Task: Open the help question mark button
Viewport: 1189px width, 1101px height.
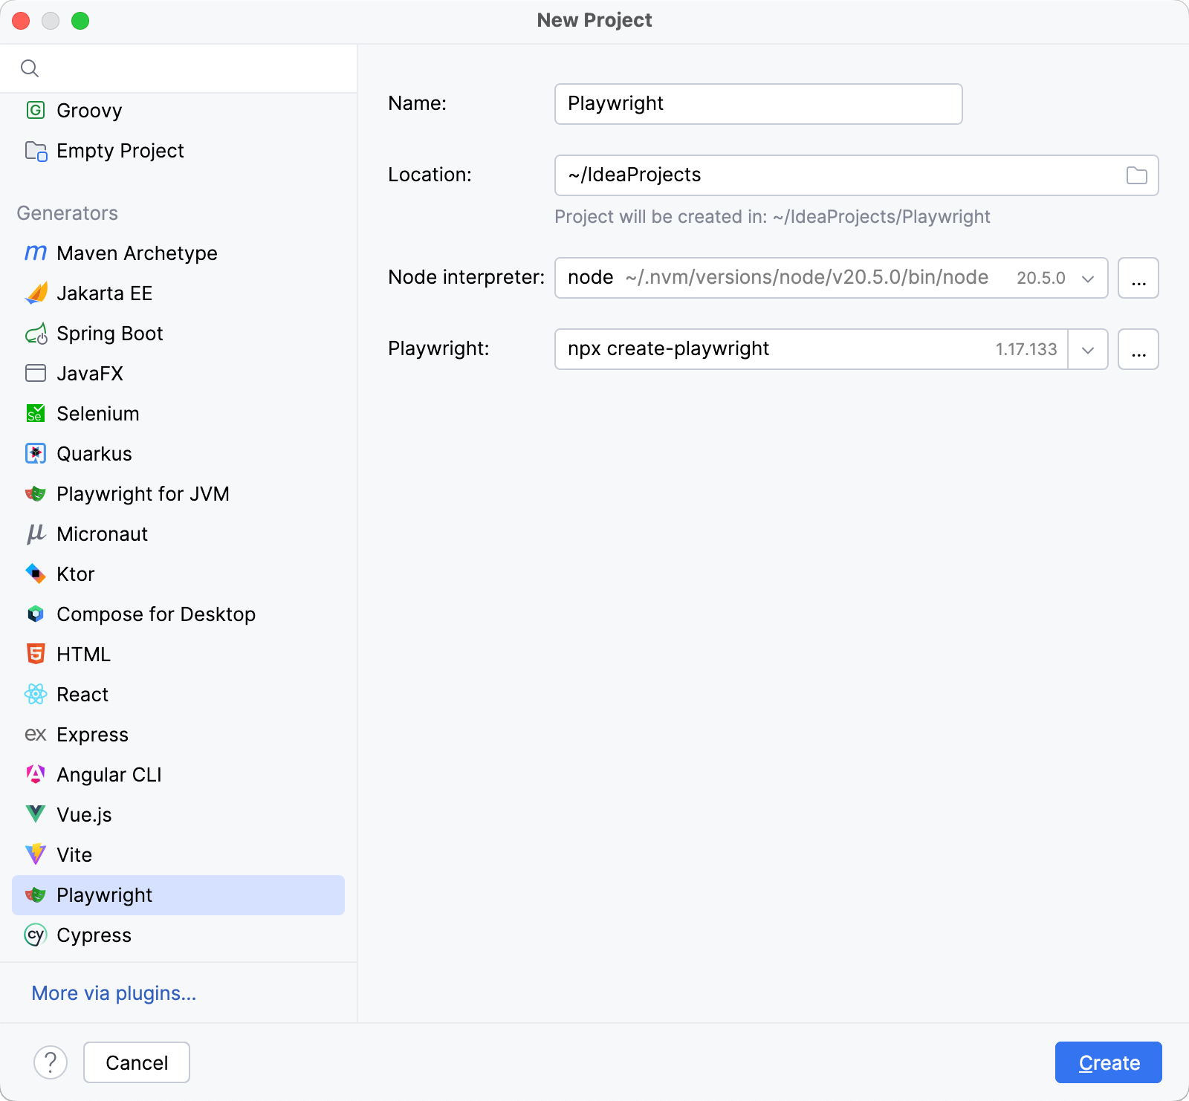Action: (51, 1062)
